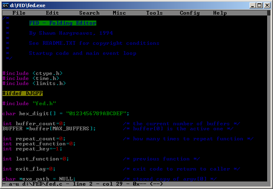Viewport: 273px width, 189px height.
Task: Click the highlighted 'FED - Folding Editor' text
Action: 62,23
